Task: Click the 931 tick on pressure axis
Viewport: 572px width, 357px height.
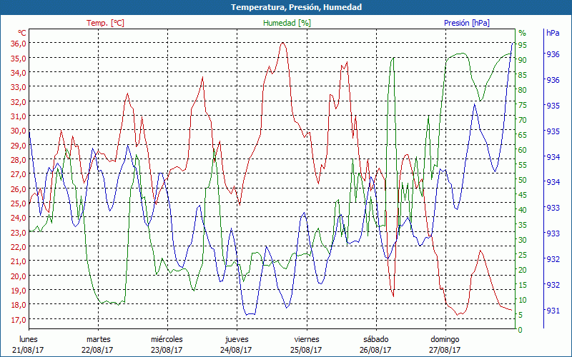Action: pyautogui.click(x=553, y=311)
